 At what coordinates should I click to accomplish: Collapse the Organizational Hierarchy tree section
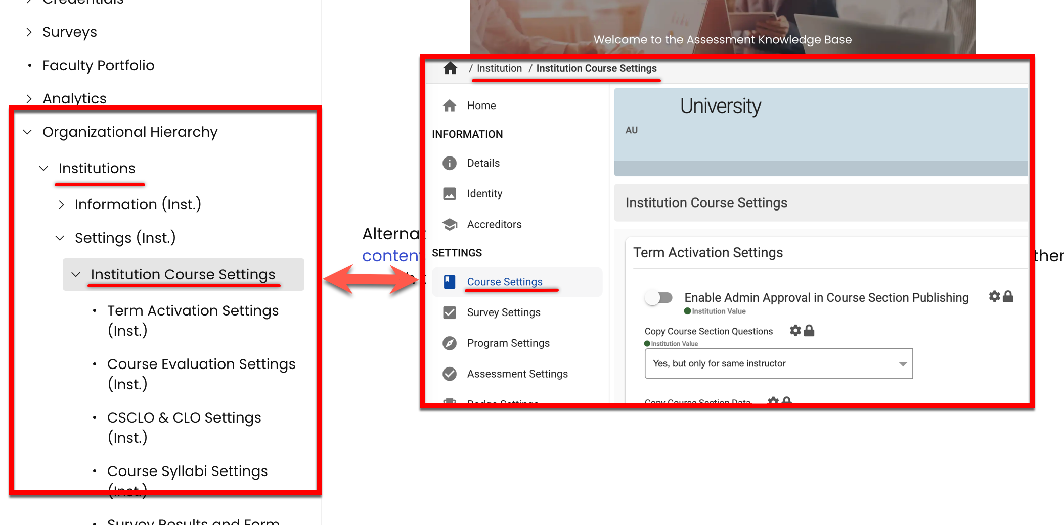(28, 132)
